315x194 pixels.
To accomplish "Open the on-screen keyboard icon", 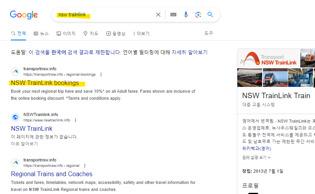I will 173,15.
